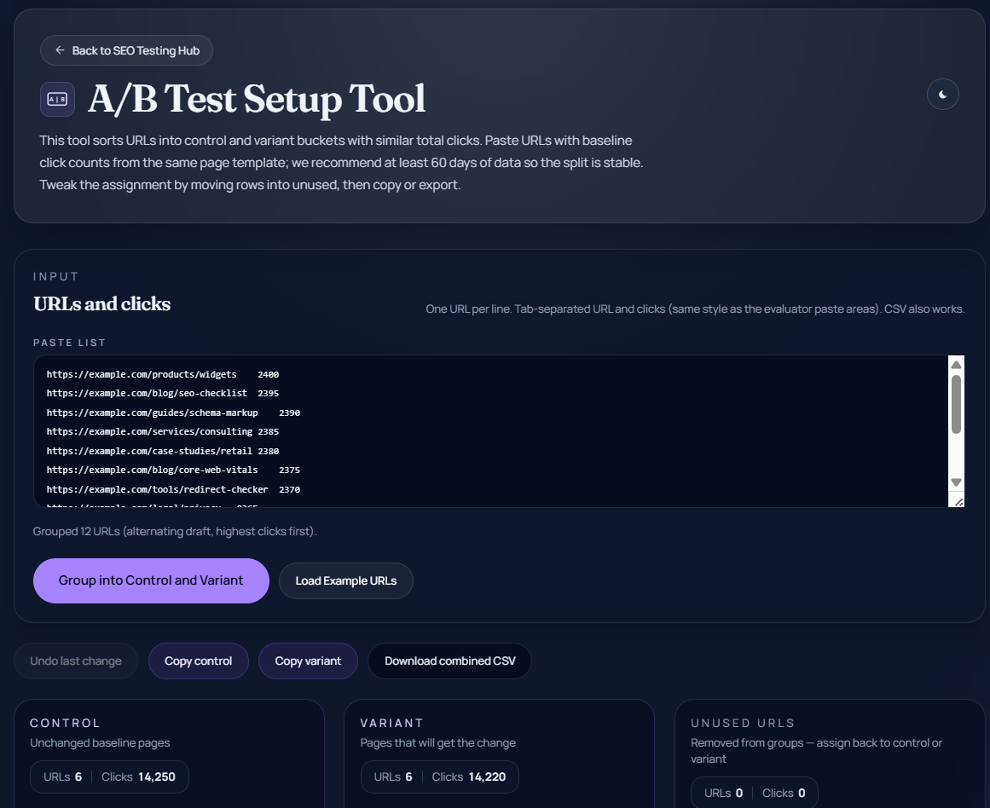The image size is (990, 808).
Task: Click Group into Control and Variant
Action: 151,580
